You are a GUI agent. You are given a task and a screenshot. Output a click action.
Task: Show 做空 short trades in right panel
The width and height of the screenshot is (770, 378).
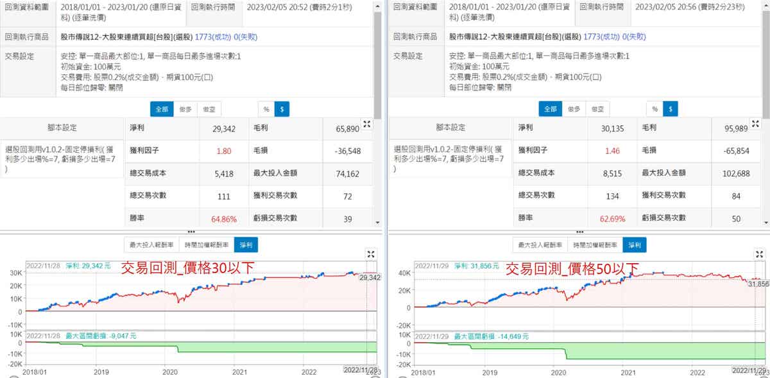coord(598,109)
